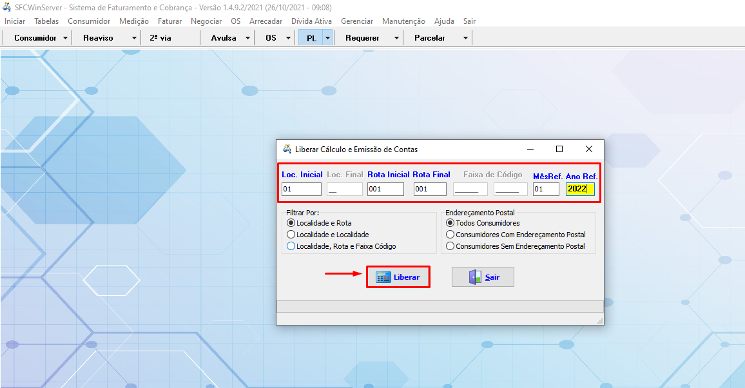745x388 pixels.
Task: Click the Sair button with door icon
Action: click(483, 277)
